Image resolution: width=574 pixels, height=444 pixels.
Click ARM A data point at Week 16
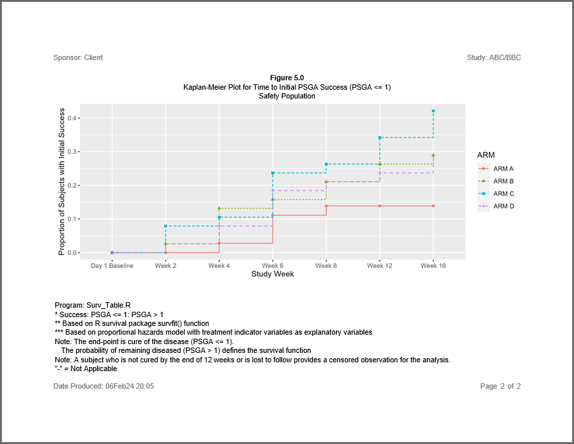[433, 206]
